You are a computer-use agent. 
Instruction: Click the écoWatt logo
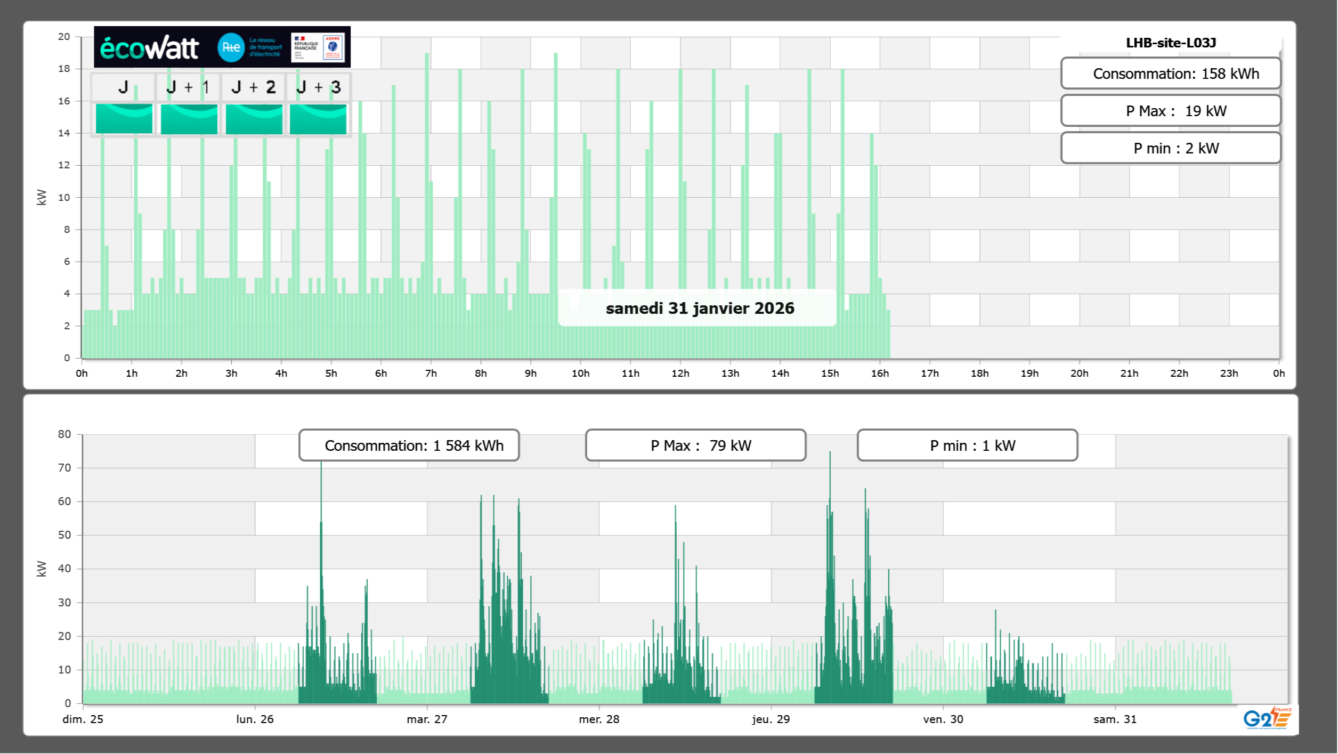[149, 48]
